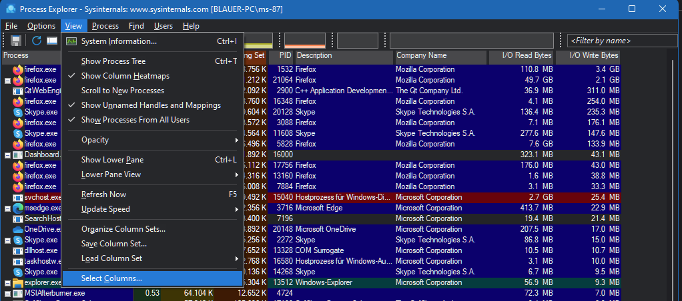Expand the Lower Pane View submenu

(x=152, y=174)
